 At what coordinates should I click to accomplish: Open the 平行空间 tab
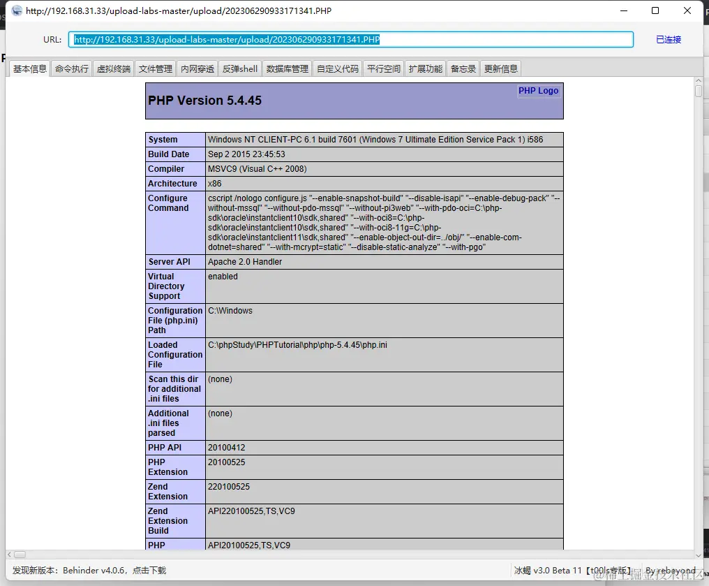point(384,68)
